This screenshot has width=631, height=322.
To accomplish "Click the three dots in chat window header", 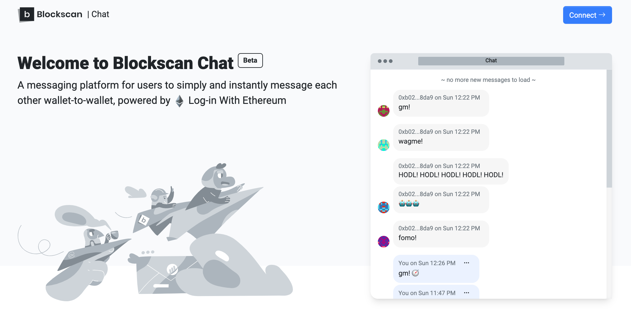I will 385,61.
